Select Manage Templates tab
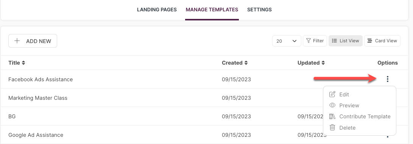Screen dimensions: 413x144 coord(212,10)
